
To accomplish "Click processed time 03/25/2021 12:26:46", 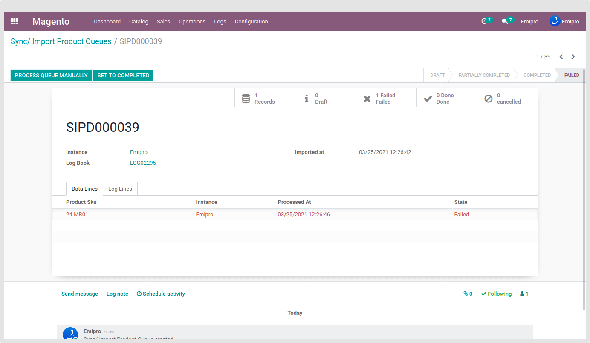I will tap(304, 215).
